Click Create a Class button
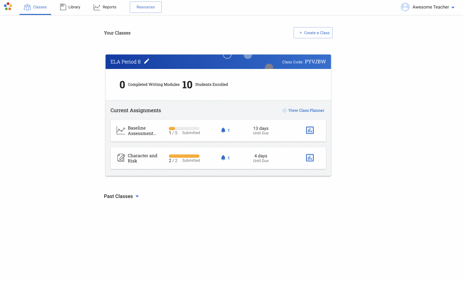463x281 pixels. pos(313,33)
